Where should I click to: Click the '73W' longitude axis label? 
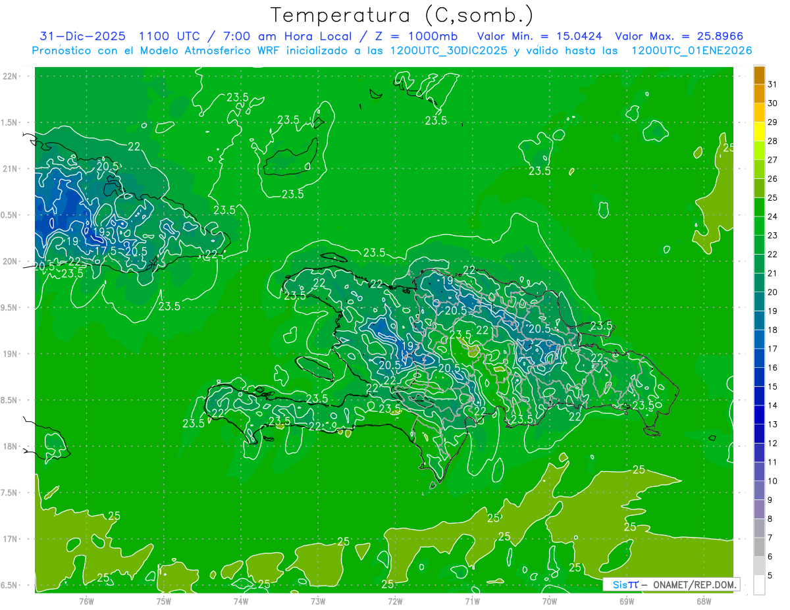point(318,601)
